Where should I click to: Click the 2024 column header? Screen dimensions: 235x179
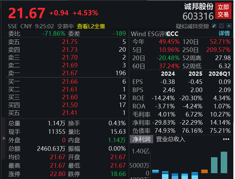point(168,74)
